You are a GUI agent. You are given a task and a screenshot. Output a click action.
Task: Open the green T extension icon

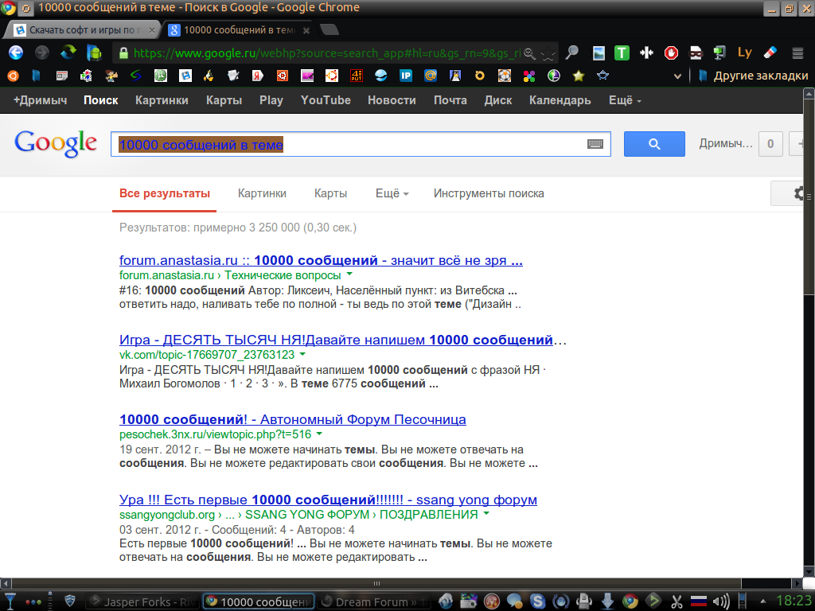[x=622, y=53]
